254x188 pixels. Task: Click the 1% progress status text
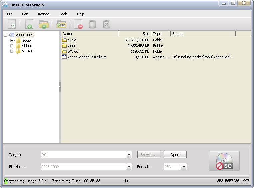(127, 181)
